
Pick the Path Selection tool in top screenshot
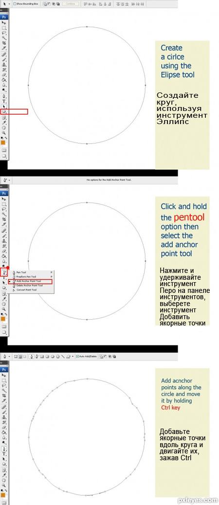tap(4, 106)
